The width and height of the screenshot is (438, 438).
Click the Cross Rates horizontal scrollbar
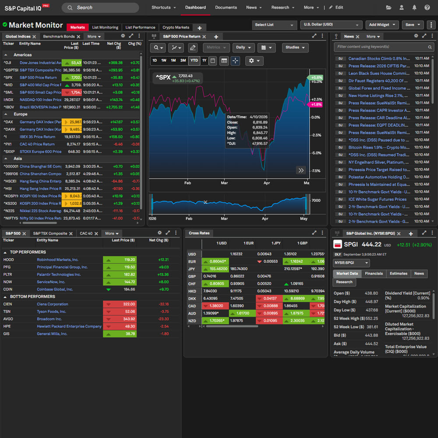[232, 326]
